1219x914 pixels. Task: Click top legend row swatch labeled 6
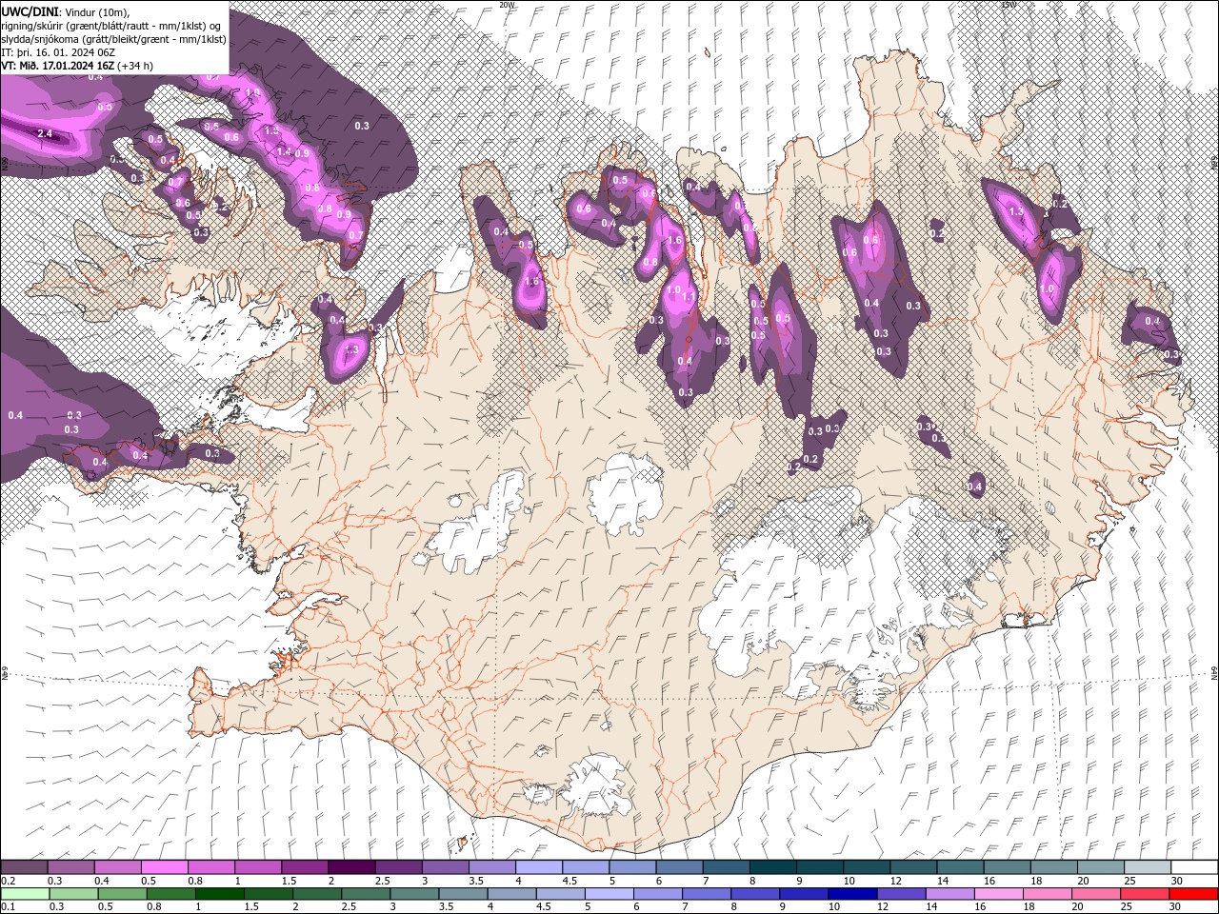pos(679,867)
